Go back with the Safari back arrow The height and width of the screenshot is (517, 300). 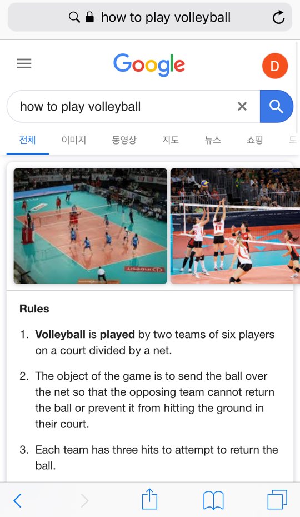[x=17, y=500]
